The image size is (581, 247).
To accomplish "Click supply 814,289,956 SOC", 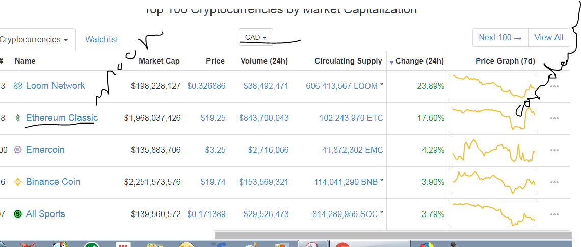I will [x=345, y=214].
